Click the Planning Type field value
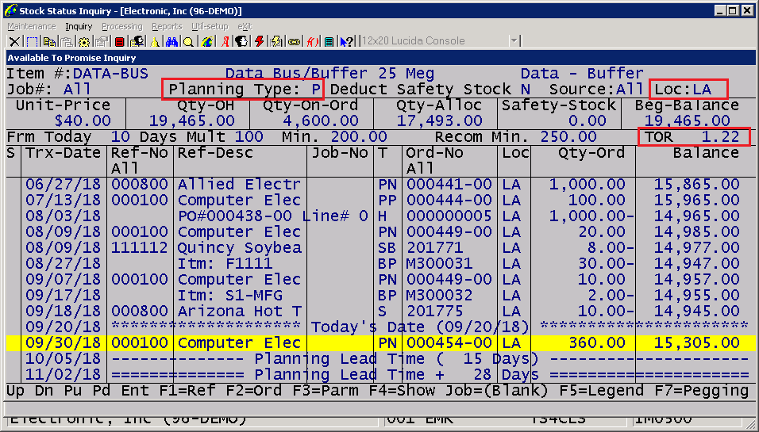 click(315, 90)
